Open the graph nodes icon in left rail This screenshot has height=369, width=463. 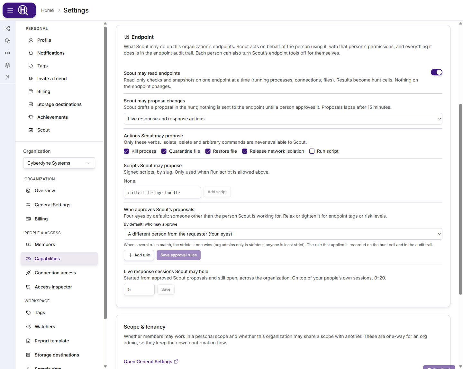pyautogui.click(x=7, y=29)
